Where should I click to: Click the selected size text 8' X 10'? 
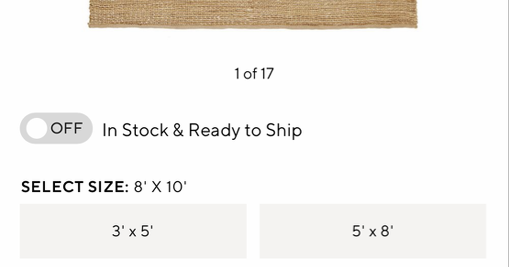click(x=160, y=187)
